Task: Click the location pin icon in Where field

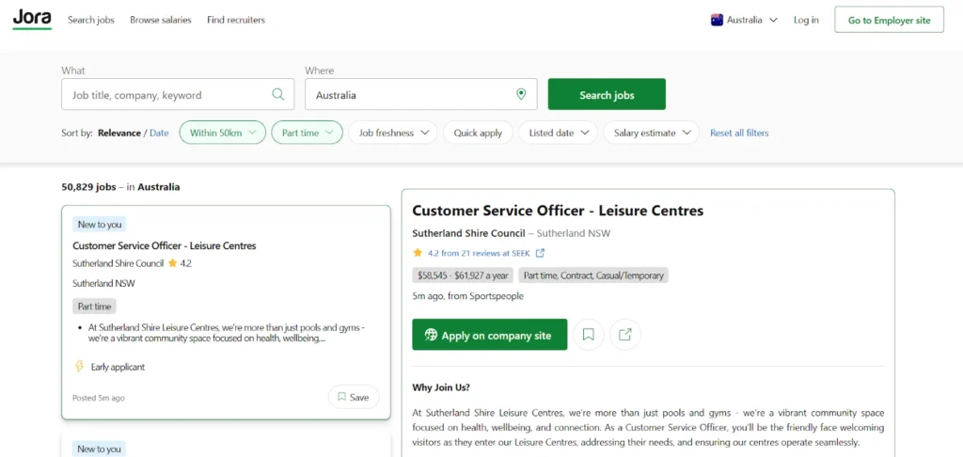Action: [x=521, y=94]
